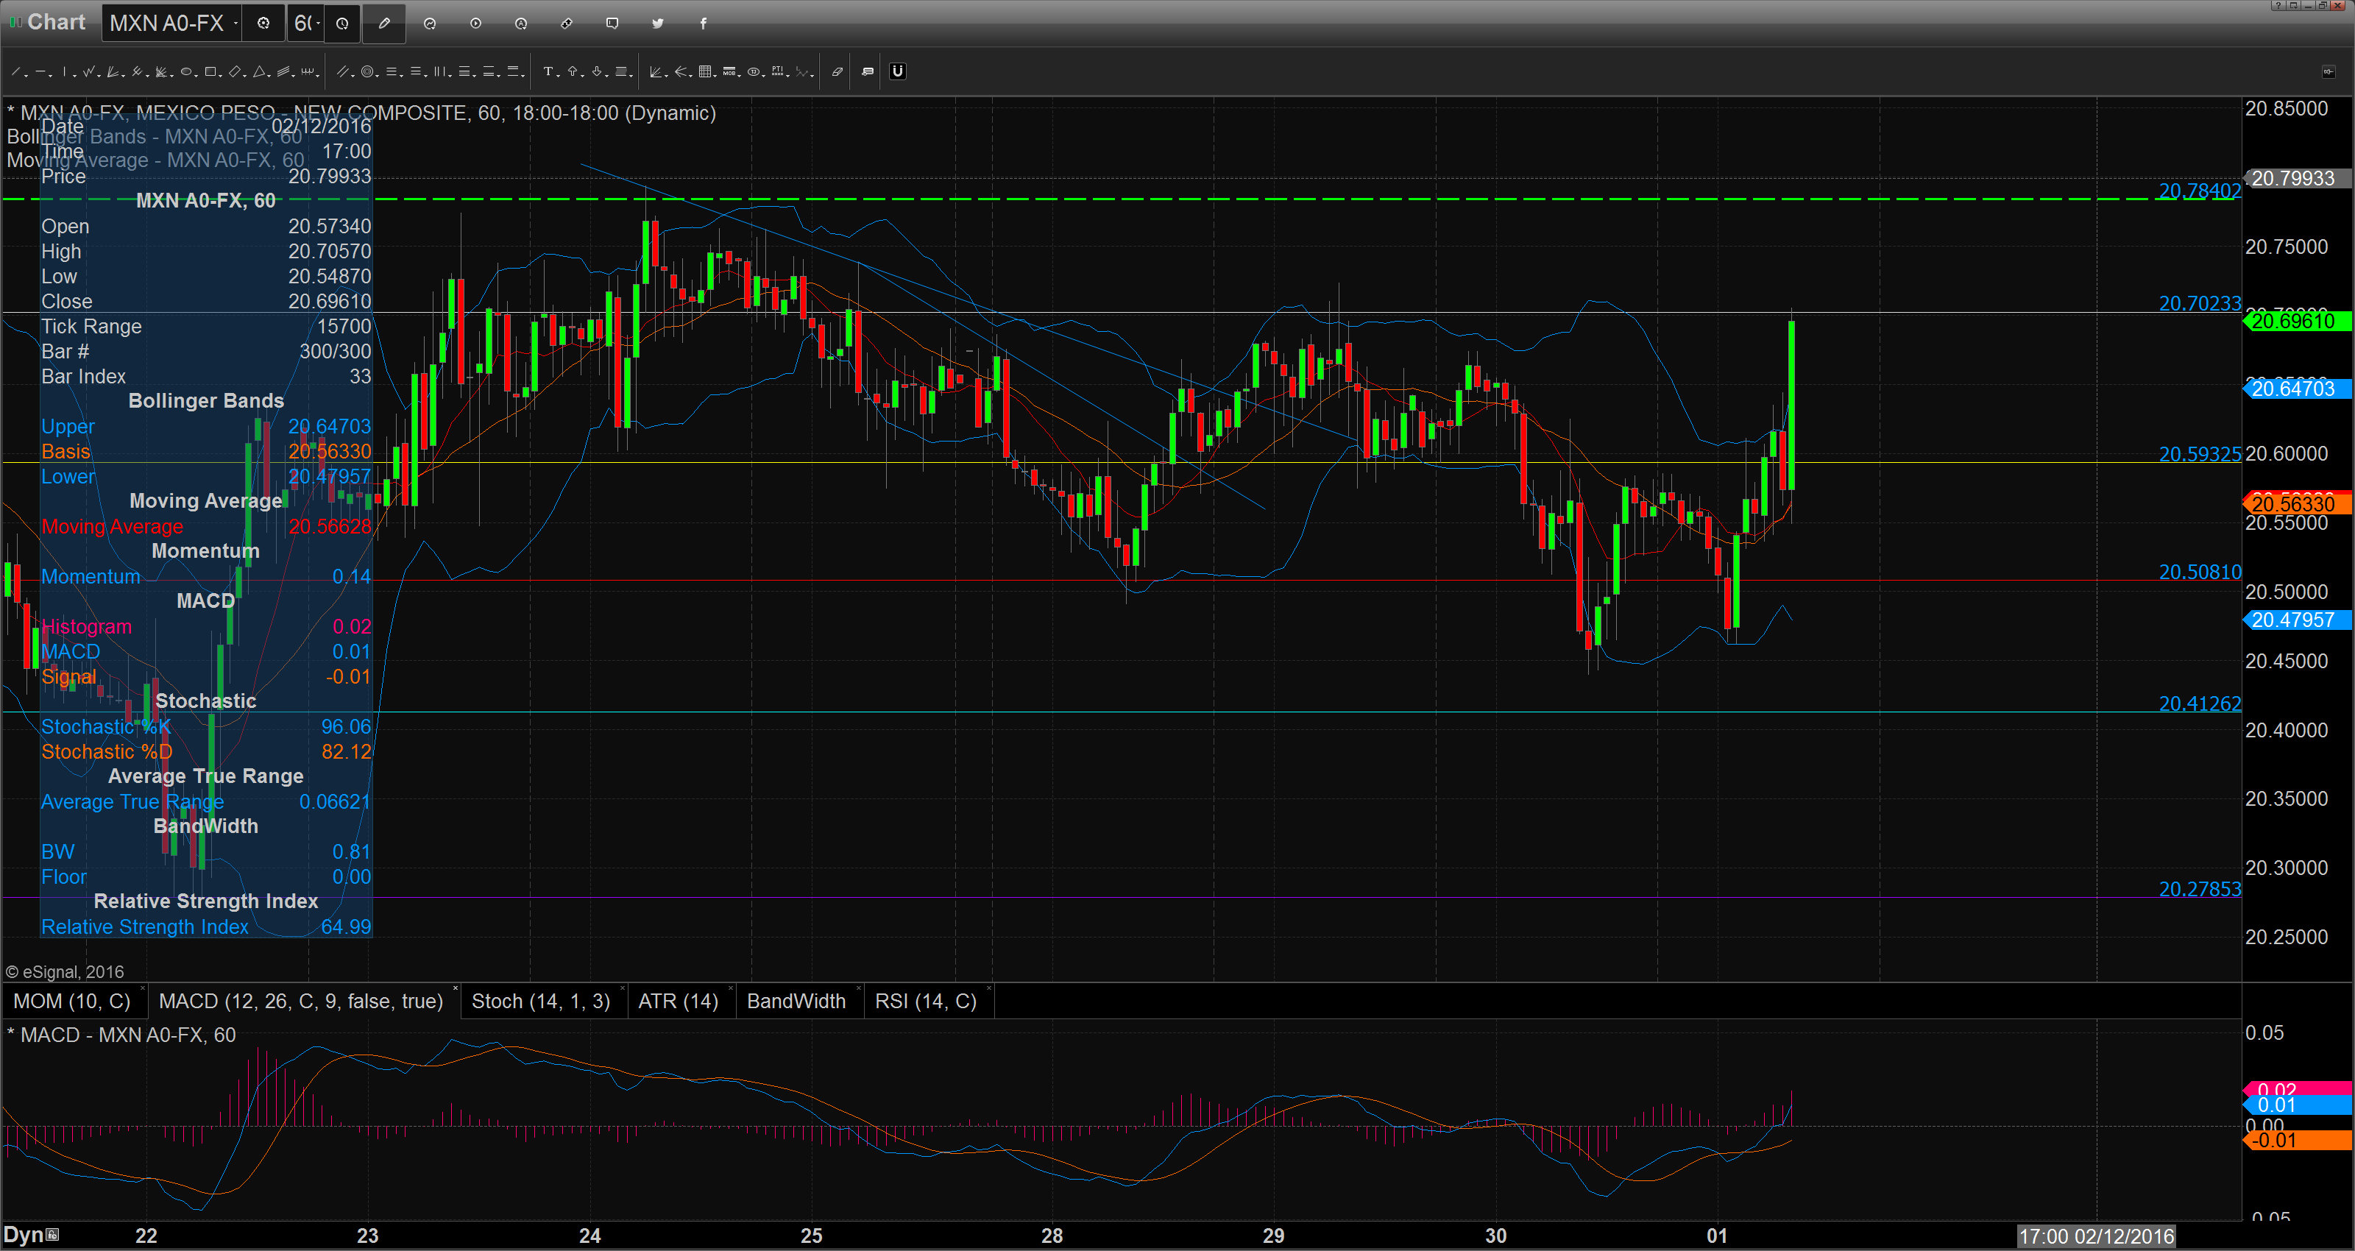This screenshot has width=2355, height=1251.
Task: Select the triangle drawing tool
Action: [260, 71]
